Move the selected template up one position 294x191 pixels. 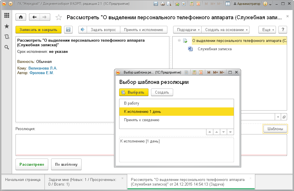point(216,132)
